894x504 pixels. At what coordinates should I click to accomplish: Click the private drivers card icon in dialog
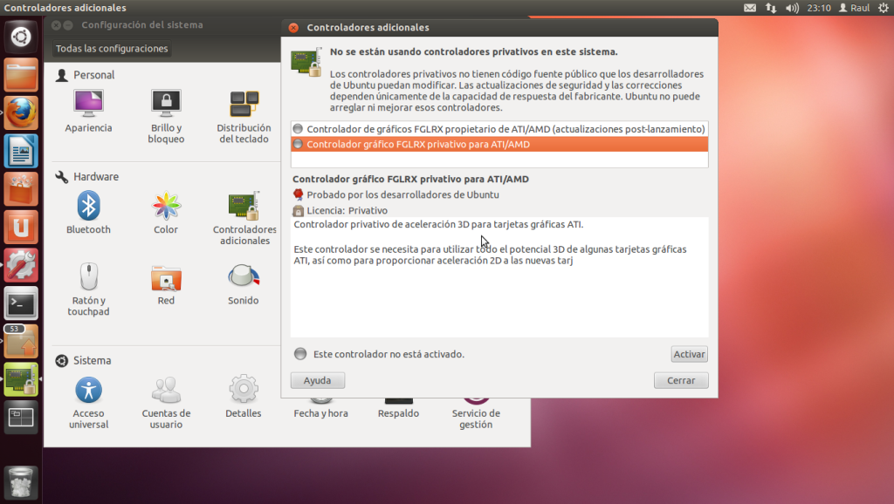click(306, 62)
